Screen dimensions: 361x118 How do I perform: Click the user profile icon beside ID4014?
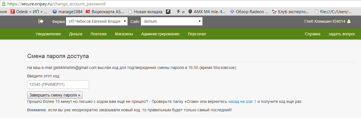[349, 21]
